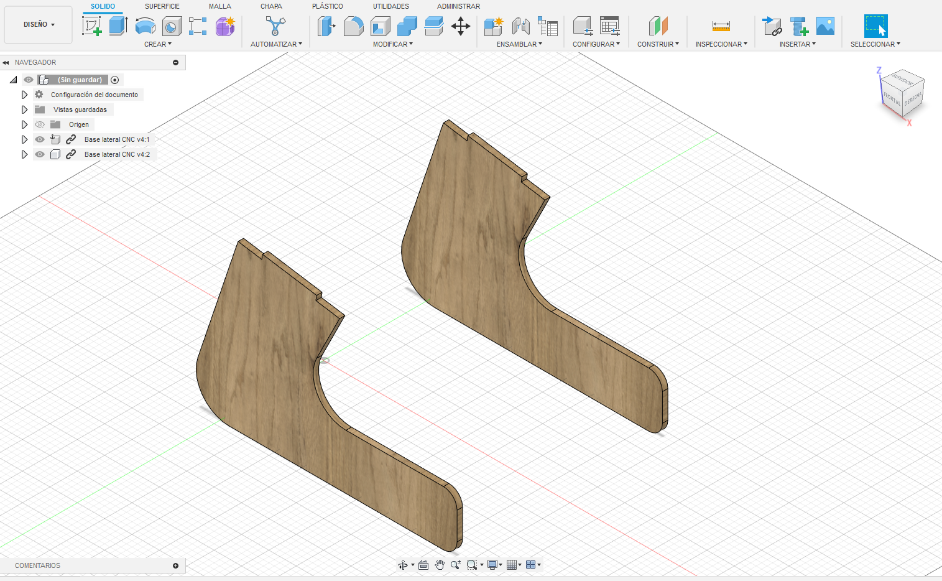Expand Base lateral CNC v4:1 node
The height and width of the screenshot is (581, 942).
(24, 139)
